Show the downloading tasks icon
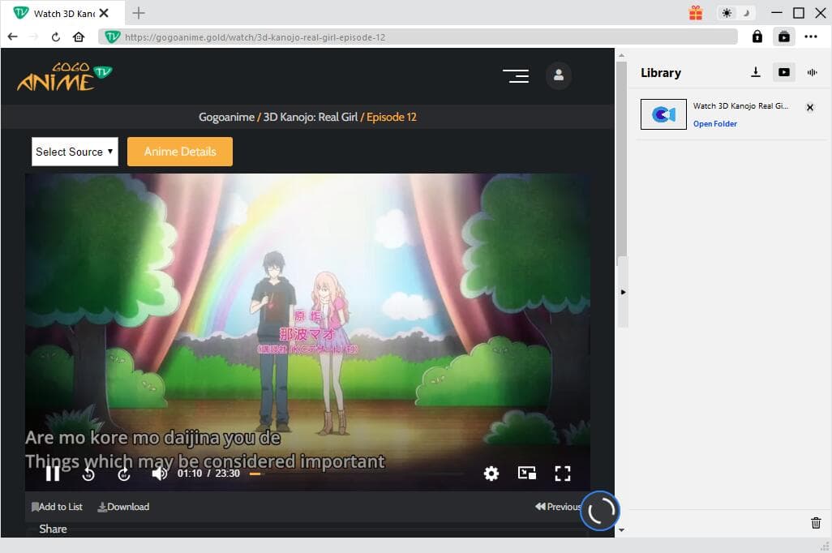The image size is (832, 553). click(x=756, y=72)
